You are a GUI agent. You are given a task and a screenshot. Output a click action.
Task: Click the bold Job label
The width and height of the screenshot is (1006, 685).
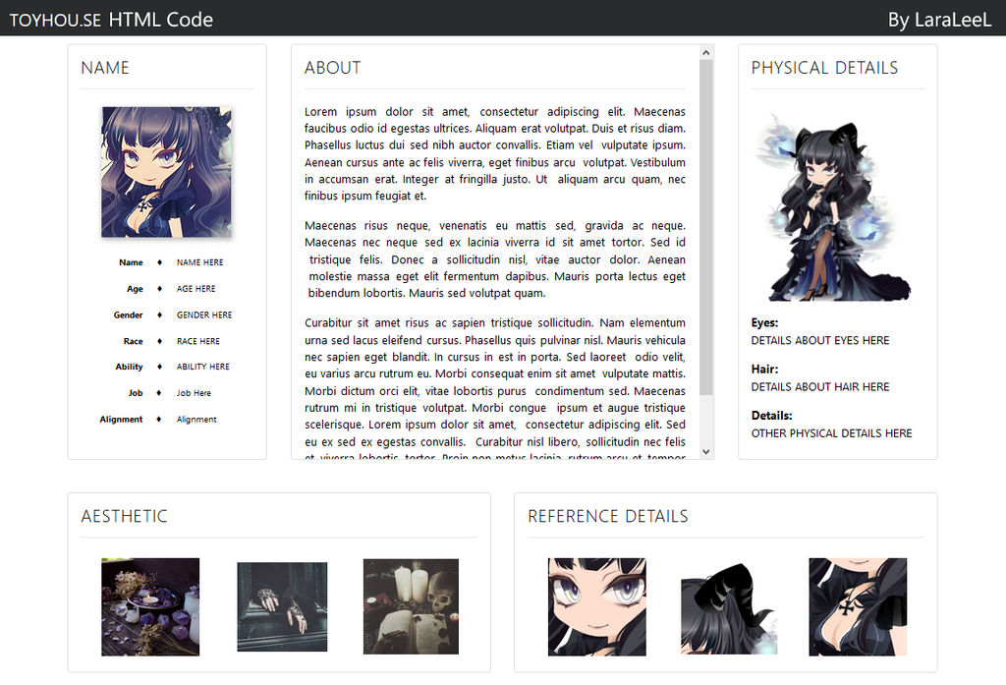tap(136, 393)
